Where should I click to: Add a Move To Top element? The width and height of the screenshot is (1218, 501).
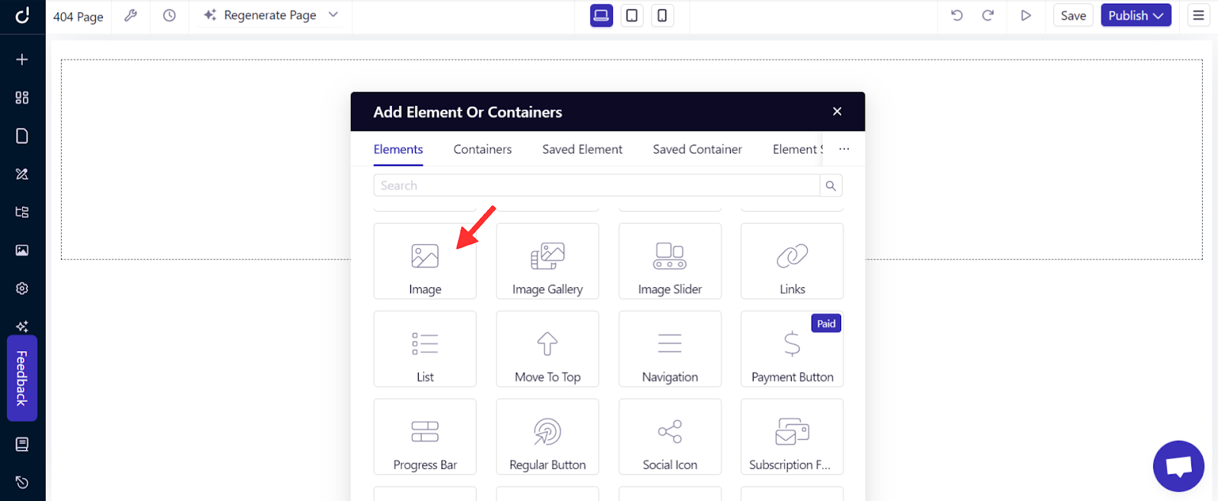(547, 349)
